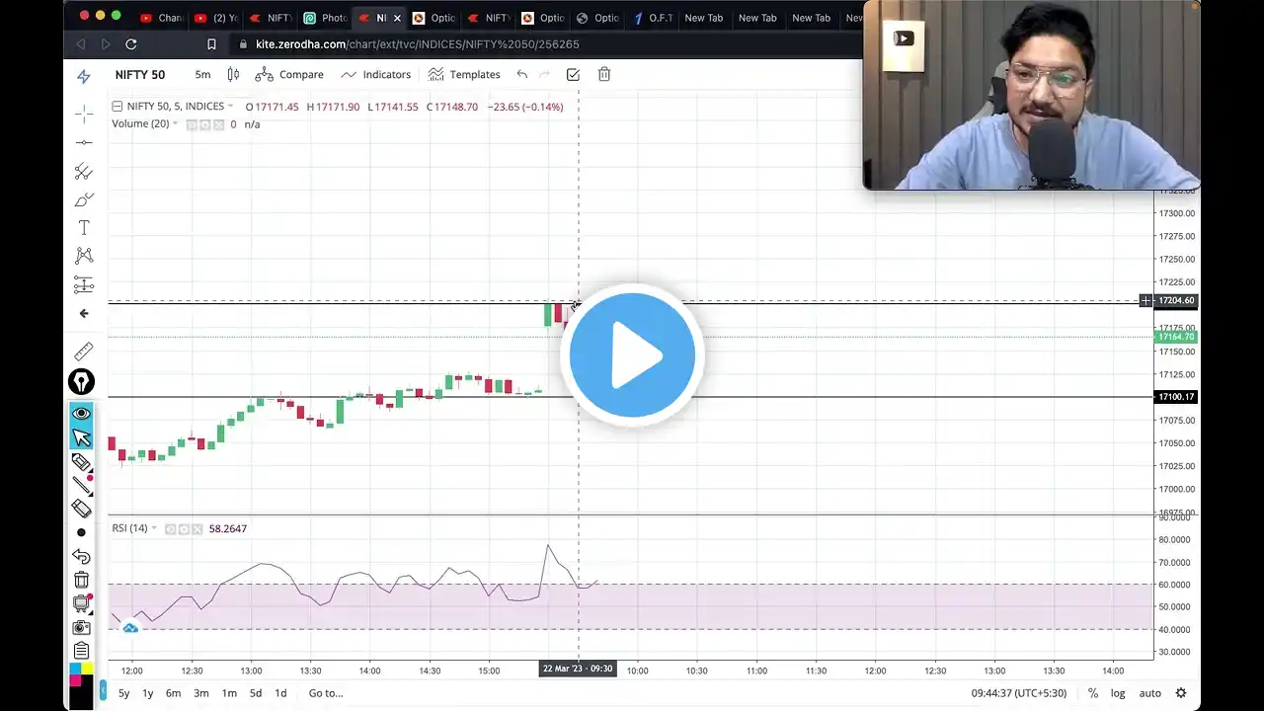Switch to the first YouTube Channel tab

click(x=162, y=18)
